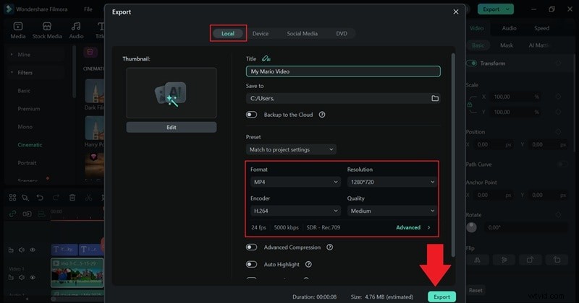Switch to the Social Media tab
The width and height of the screenshot is (579, 303).
point(302,33)
